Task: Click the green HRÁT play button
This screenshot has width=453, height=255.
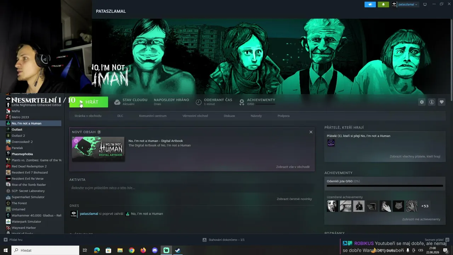Action: pos(89,102)
